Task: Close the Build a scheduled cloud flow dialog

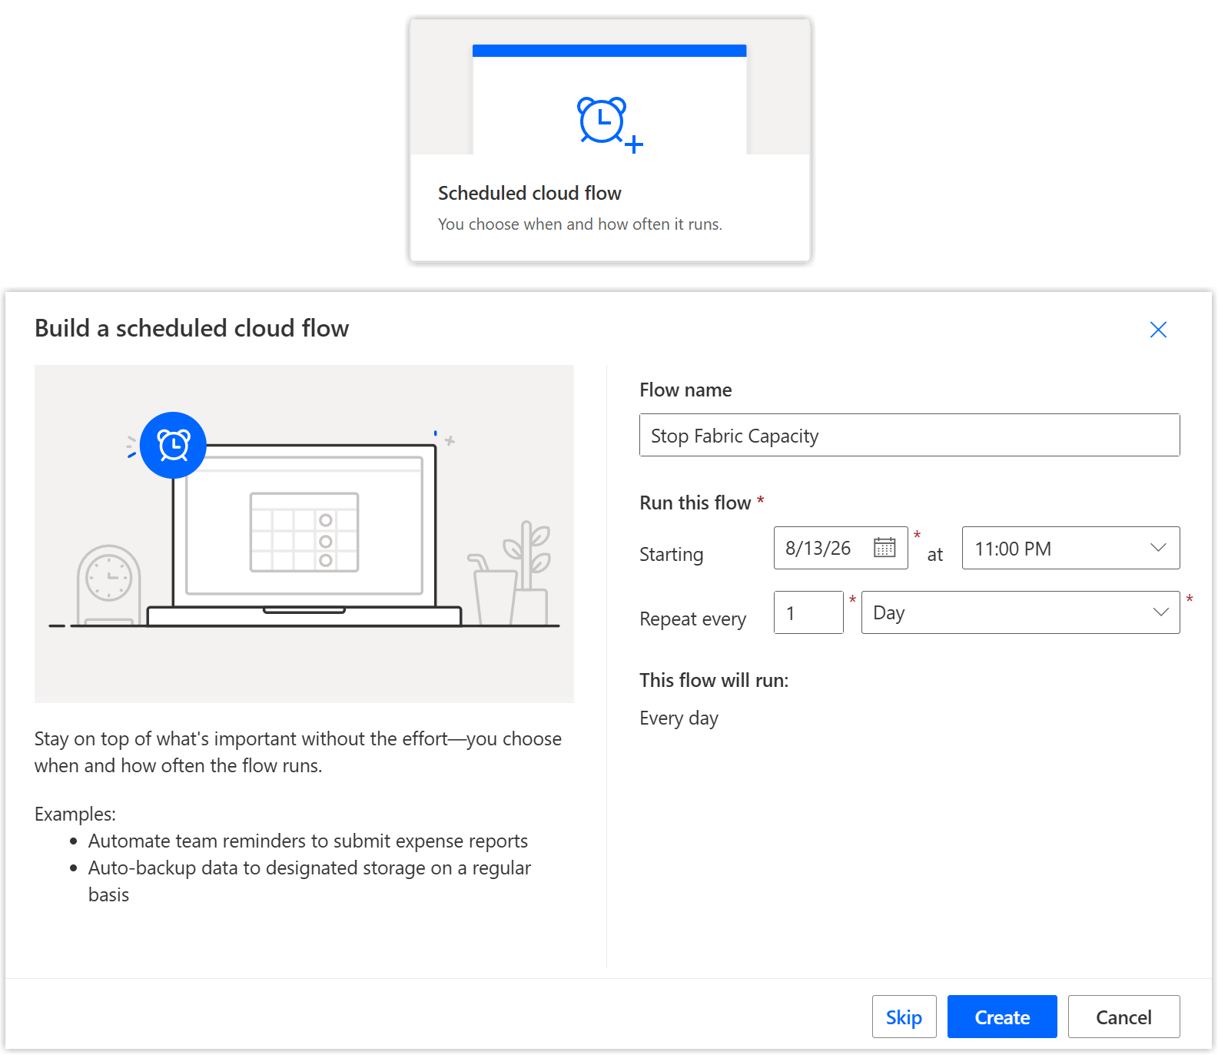Action: click(1158, 330)
